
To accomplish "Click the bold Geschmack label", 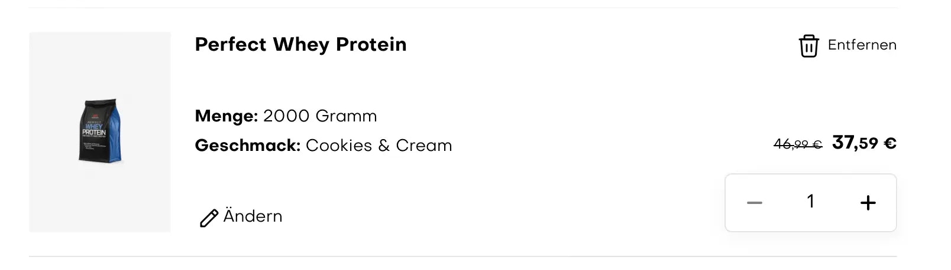I will click(248, 145).
